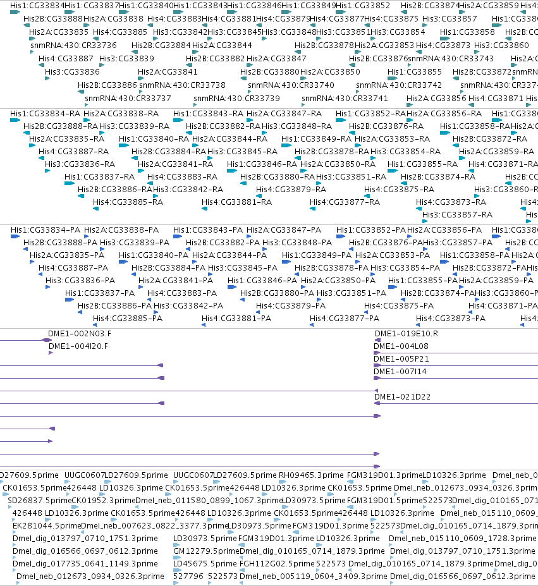Click the DME1-007I14 BAC label
Image resolution: width=538 pixels, height=586 pixels.
pos(400,372)
